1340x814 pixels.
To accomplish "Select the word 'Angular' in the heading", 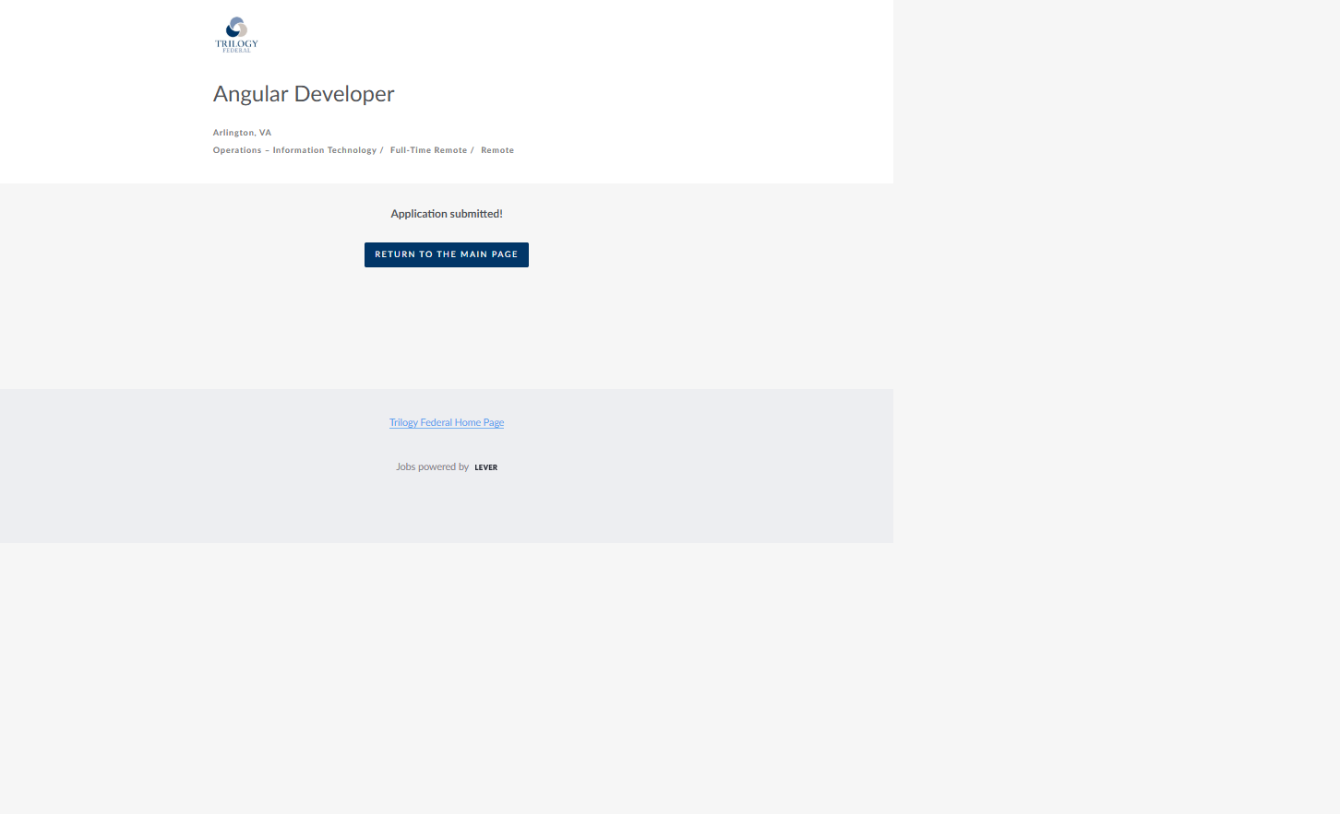I will point(250,94).
